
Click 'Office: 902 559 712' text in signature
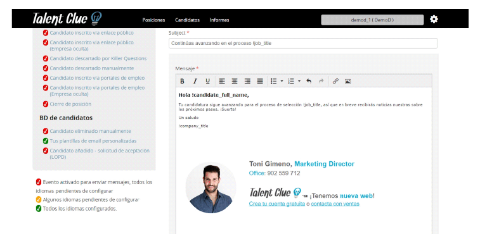pyautogui.click(x=275, y=173)
